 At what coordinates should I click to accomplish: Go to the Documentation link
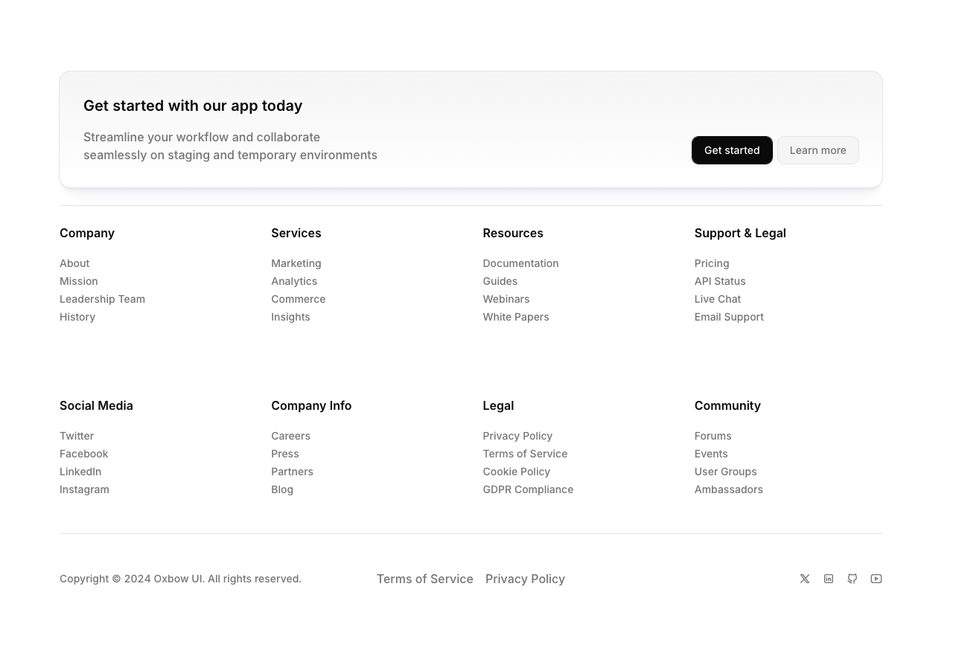(520, 263)
